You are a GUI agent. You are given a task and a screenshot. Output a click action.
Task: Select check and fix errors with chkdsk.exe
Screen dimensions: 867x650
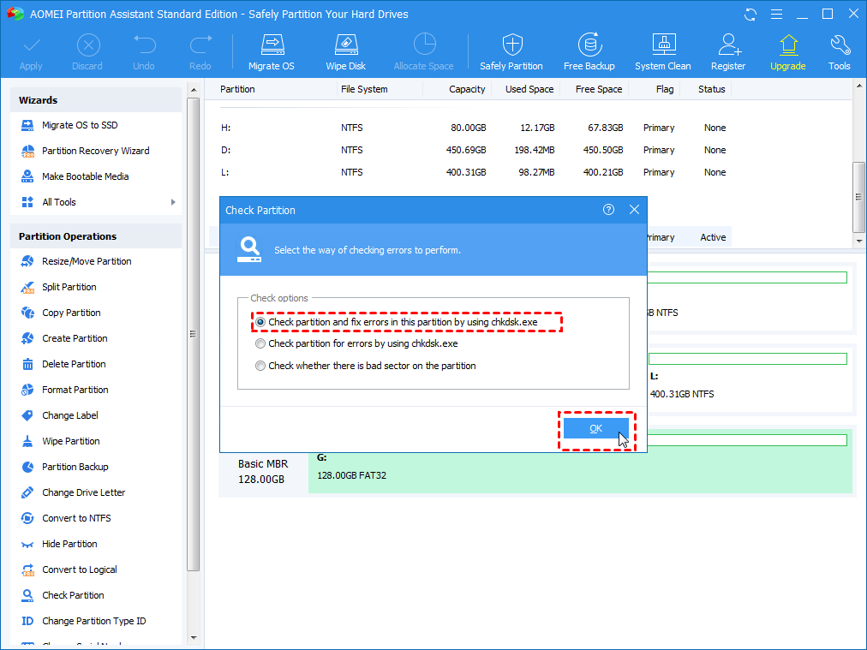(397, 322)
